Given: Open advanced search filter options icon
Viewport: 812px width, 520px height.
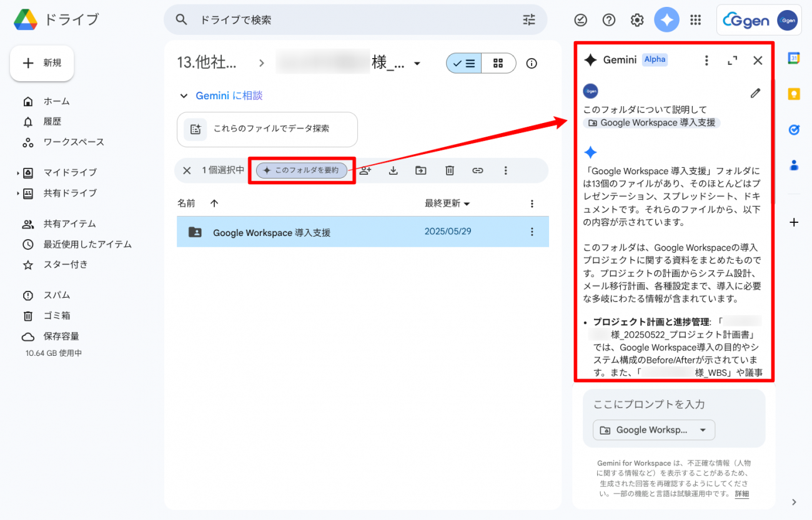Looking at the screenshot, I should click(x=529, y=20).
